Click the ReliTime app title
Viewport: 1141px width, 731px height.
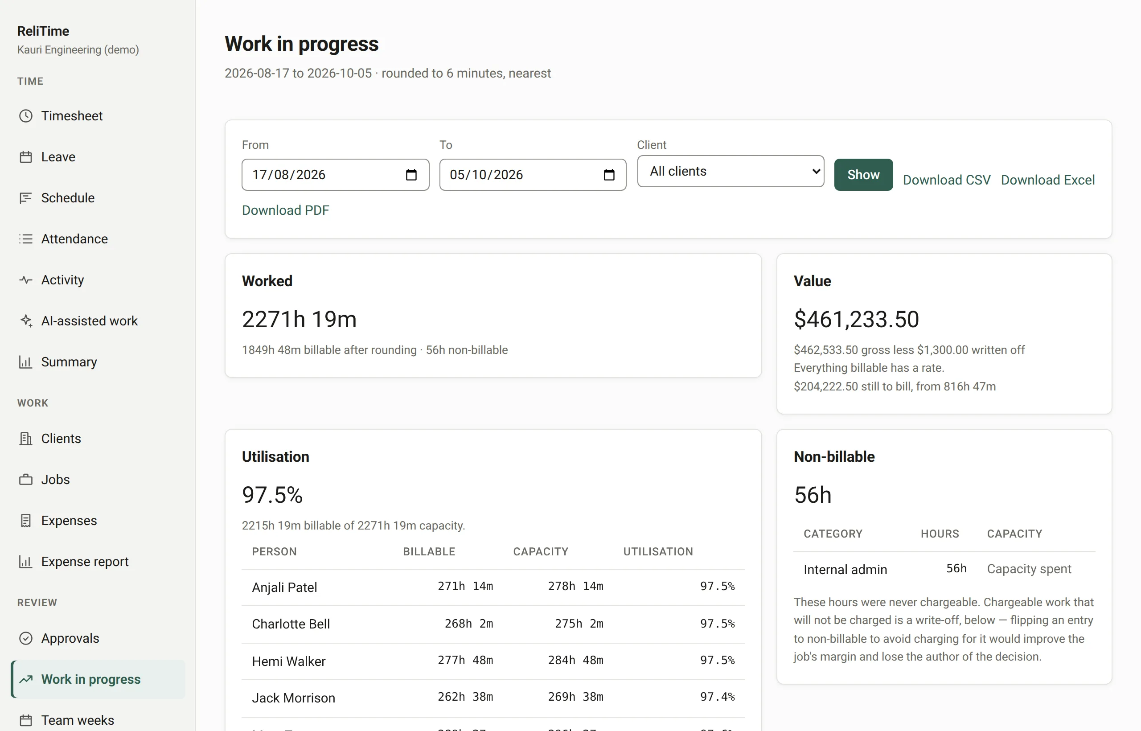click(x=43, y=31)
